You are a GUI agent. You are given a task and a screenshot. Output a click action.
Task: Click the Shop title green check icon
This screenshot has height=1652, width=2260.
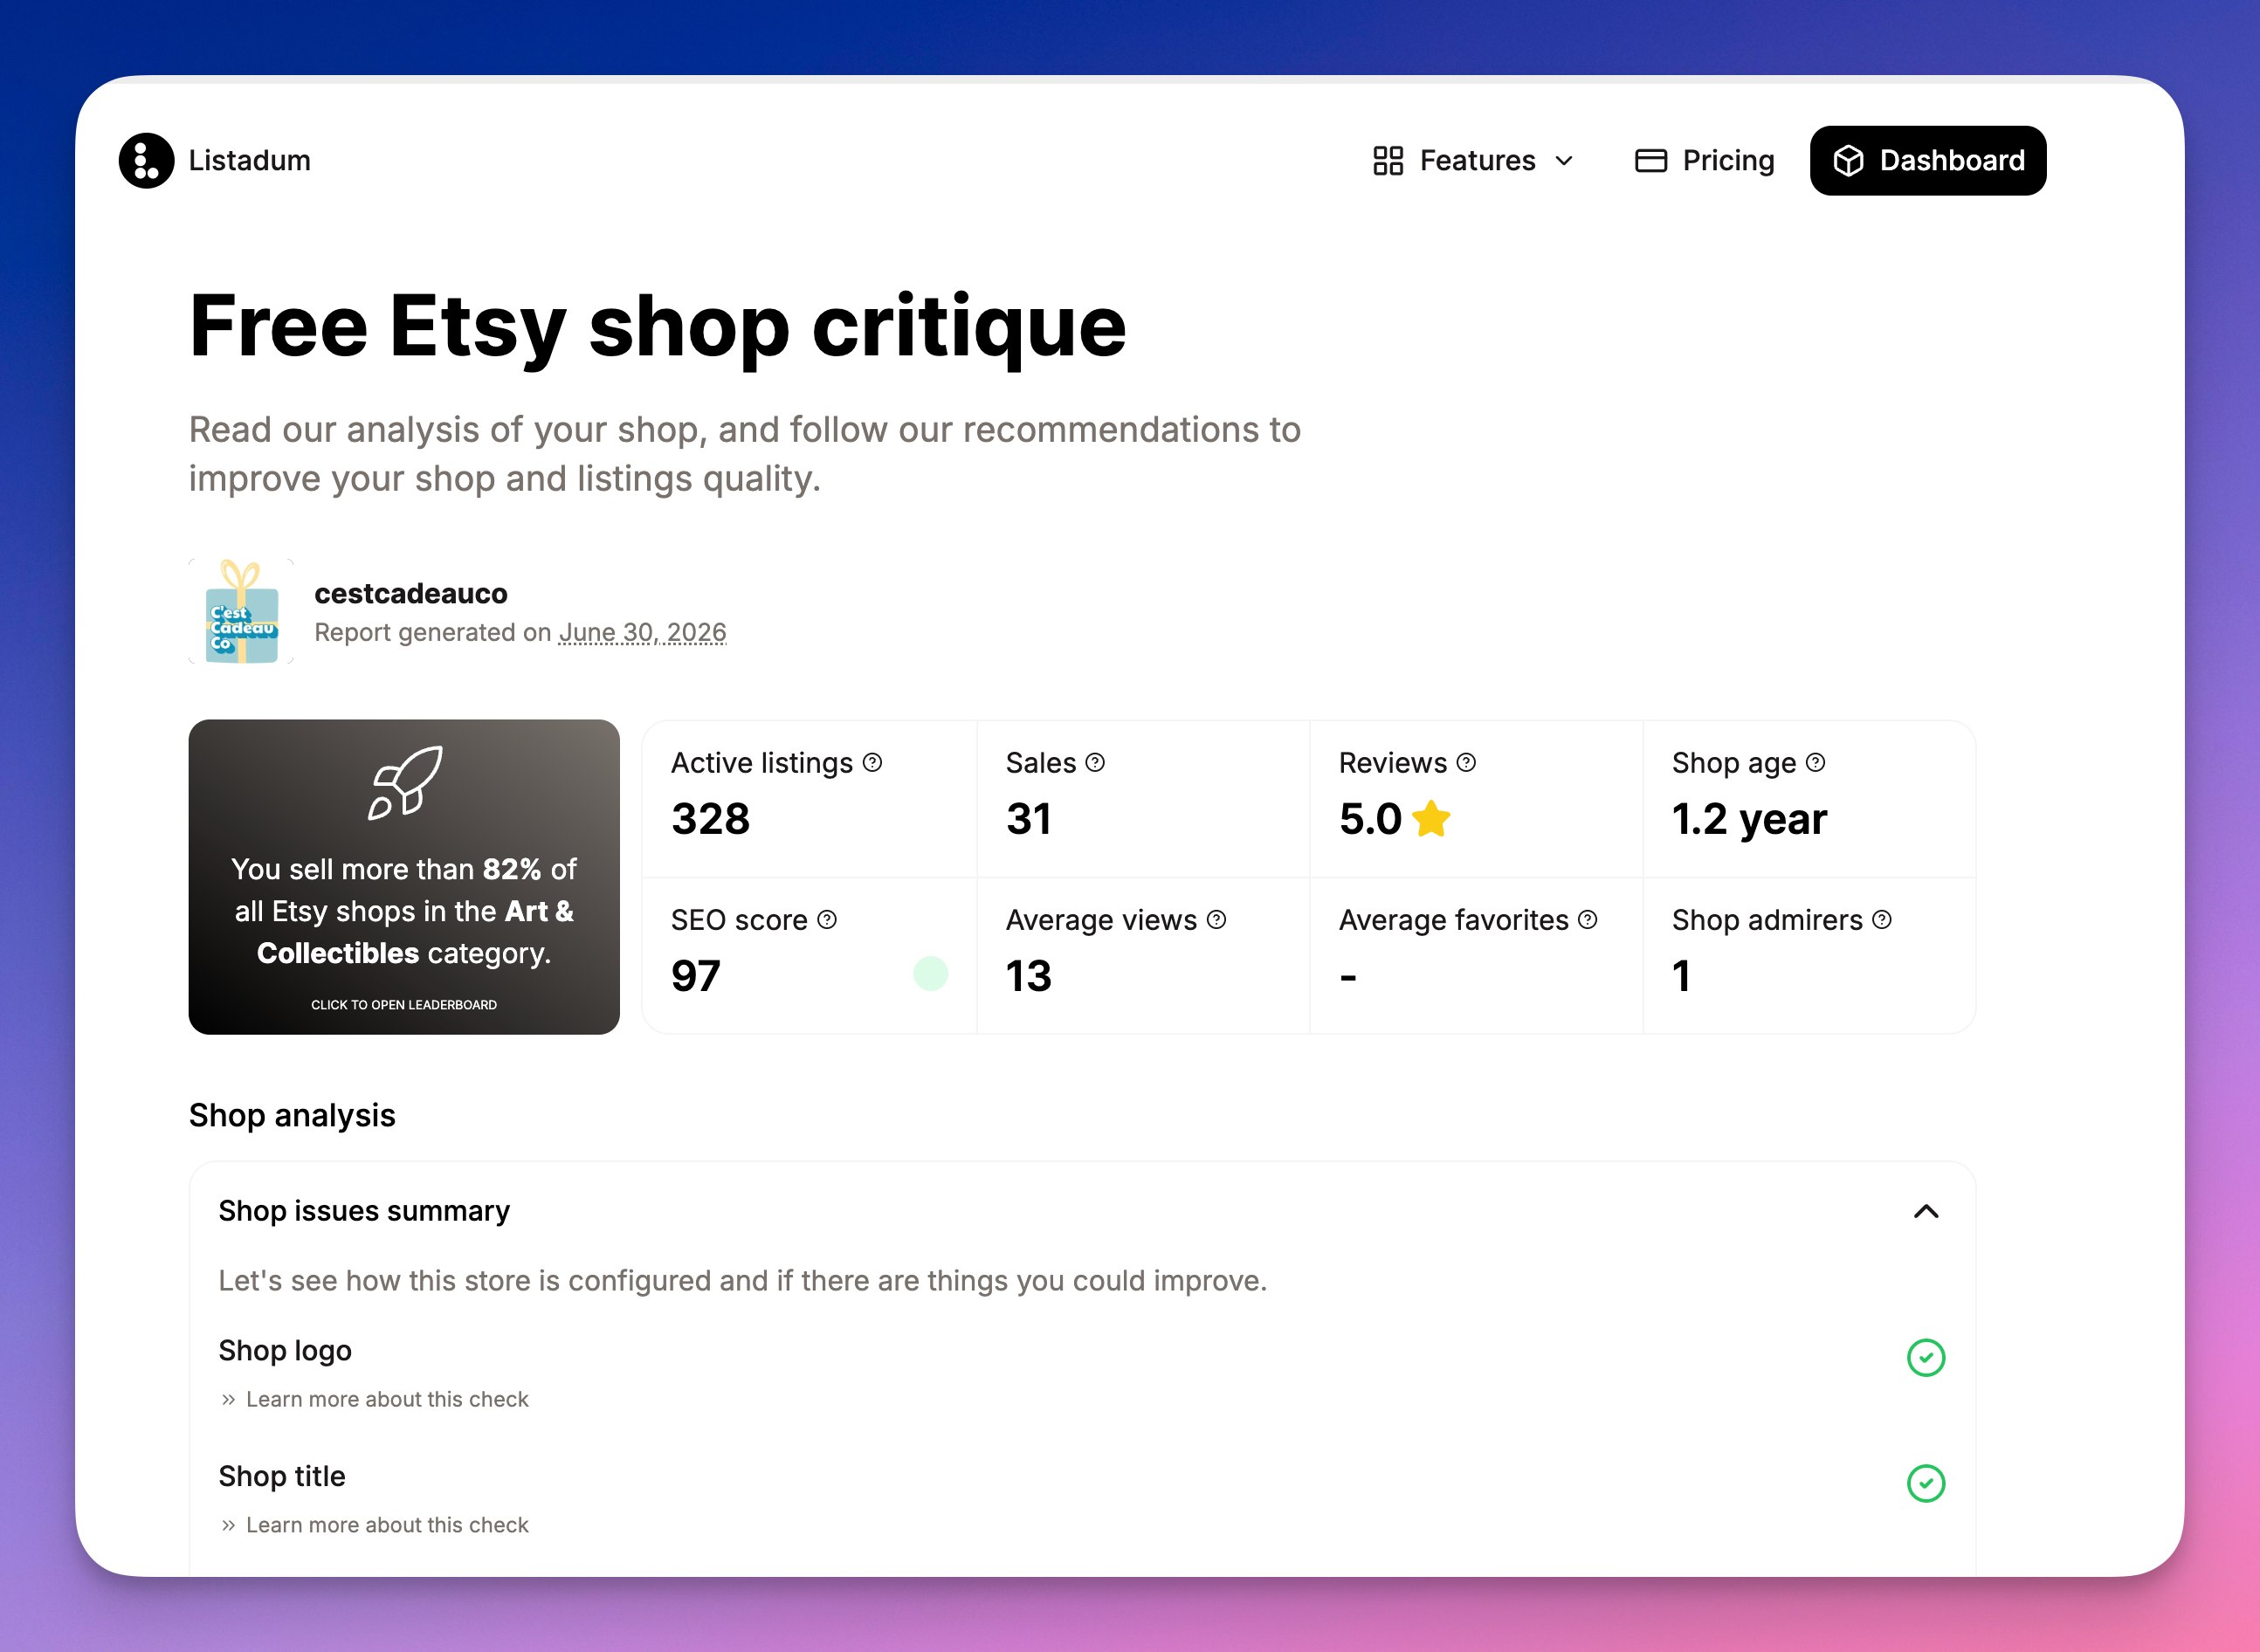tap(1925, 1483)
